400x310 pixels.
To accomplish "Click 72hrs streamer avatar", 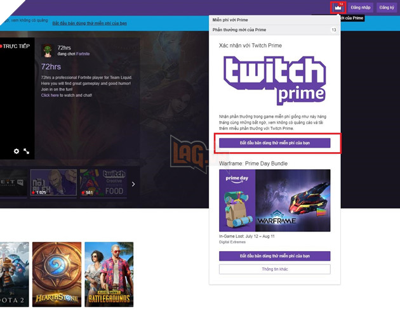I will tap(47, 51).
